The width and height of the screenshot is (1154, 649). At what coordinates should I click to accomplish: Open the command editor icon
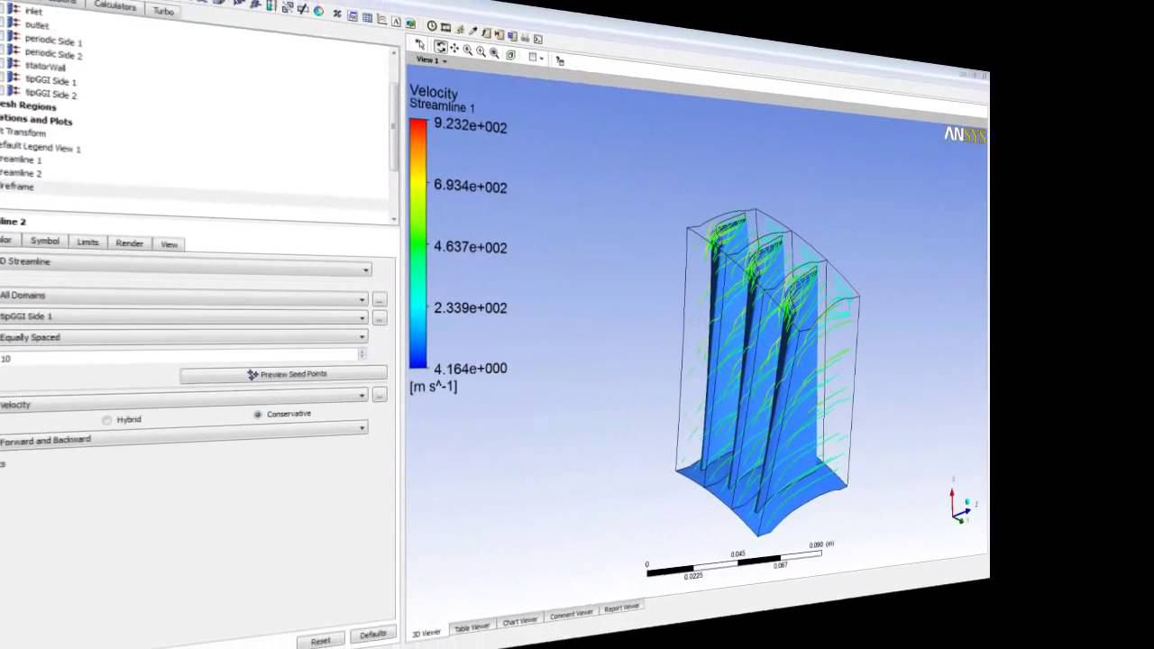point(538,40)
